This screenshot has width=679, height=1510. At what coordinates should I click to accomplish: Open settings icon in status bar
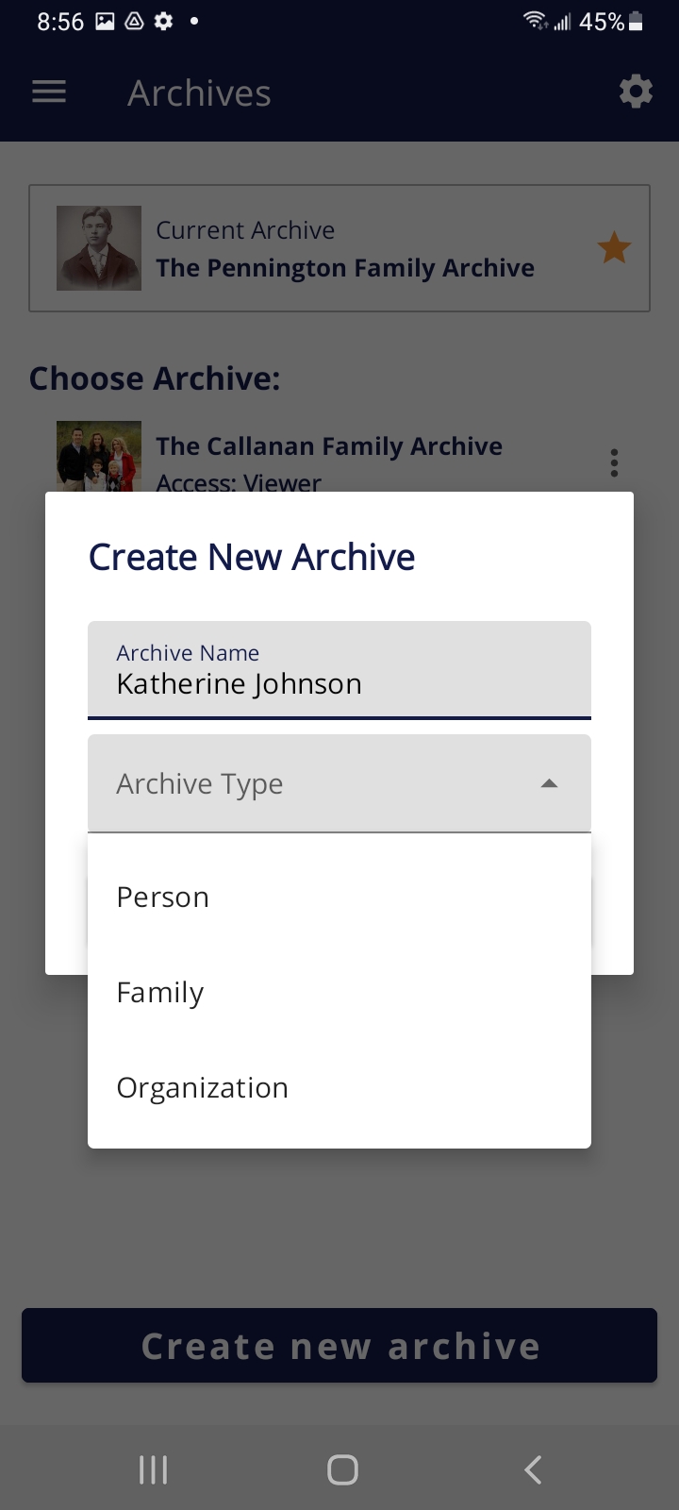164,21
